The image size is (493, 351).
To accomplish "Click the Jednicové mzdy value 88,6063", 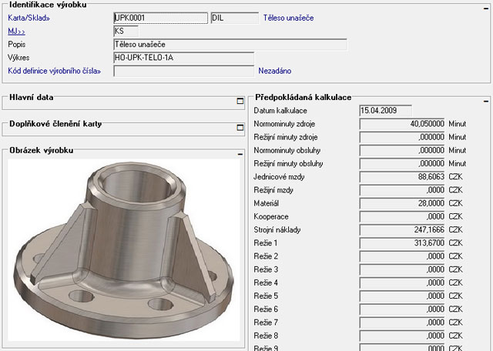I will click(402, 176).
